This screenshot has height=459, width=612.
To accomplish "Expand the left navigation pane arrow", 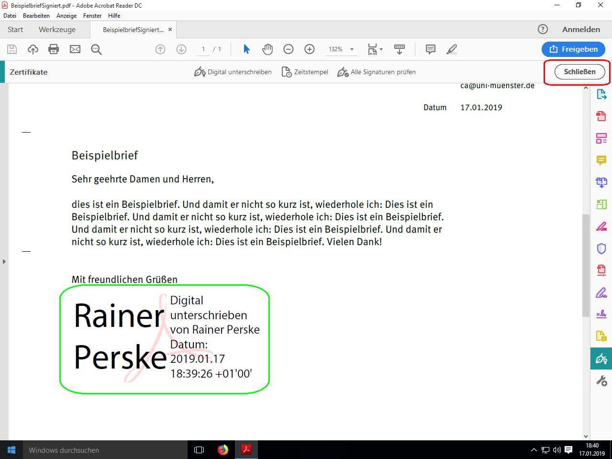I will pos(4,261).
